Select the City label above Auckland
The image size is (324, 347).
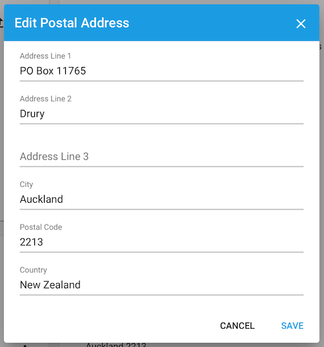pos(26,184)
